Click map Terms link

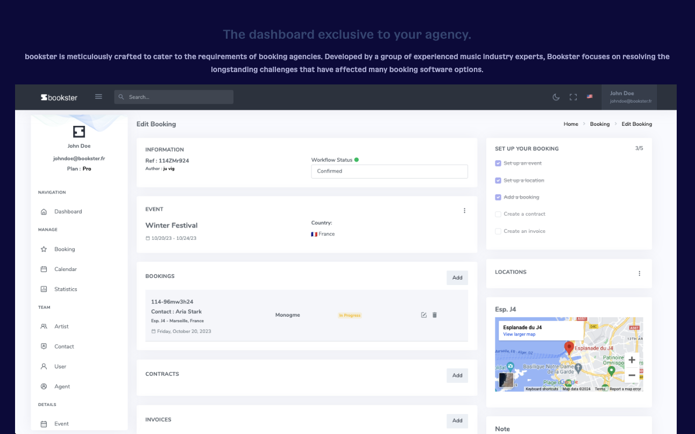click(x=600, y=389)
